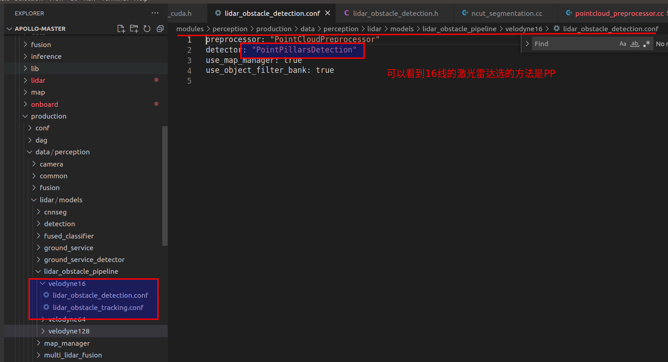Click the Explorer sidebar vertical scrollbar
The height and width of the screenshot is (362, 668).
click(x=165, y=186)
